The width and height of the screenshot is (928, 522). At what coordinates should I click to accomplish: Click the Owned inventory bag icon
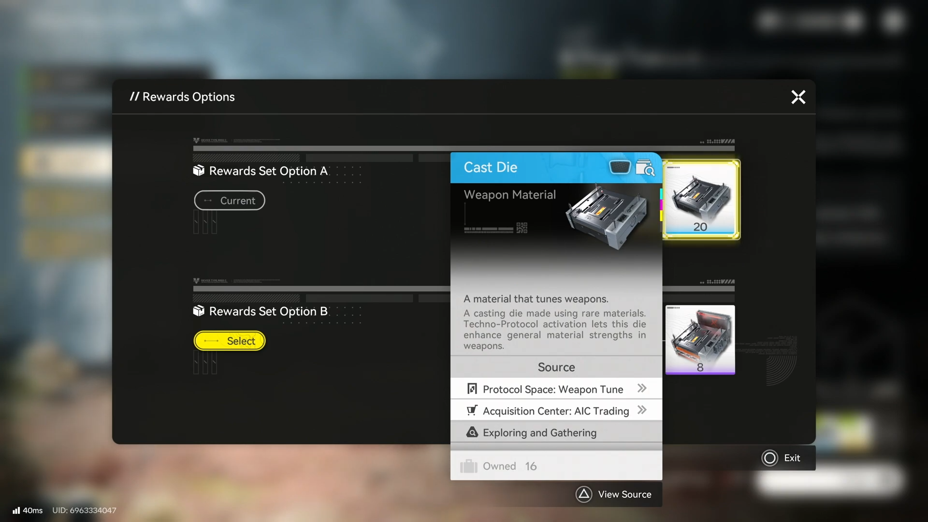(x=468, y=466)
